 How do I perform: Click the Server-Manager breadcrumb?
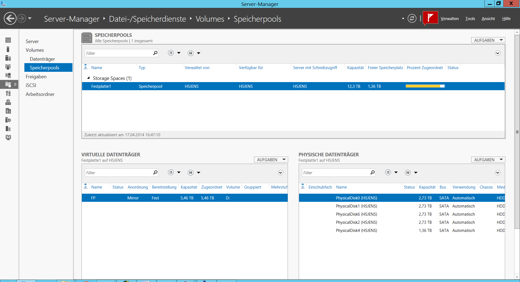point(72,19)
